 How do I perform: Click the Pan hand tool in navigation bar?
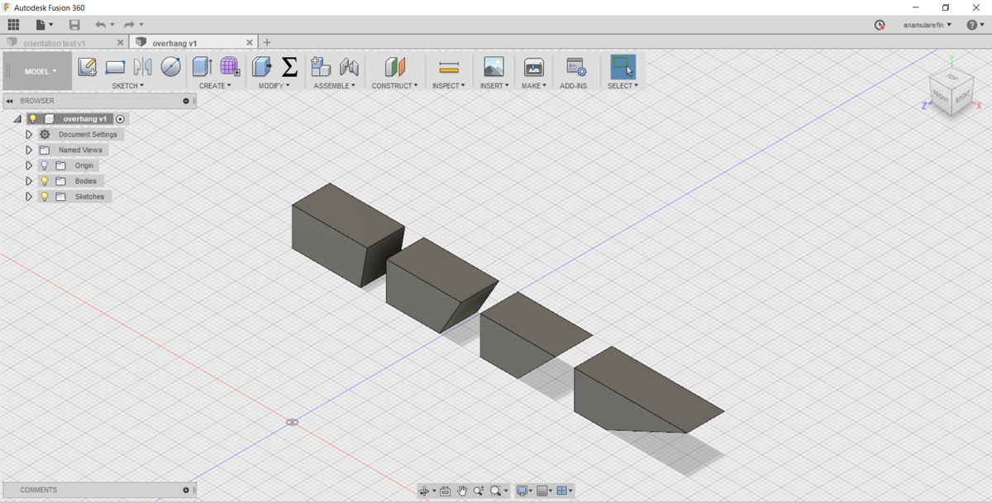click(x=462, y=491)
